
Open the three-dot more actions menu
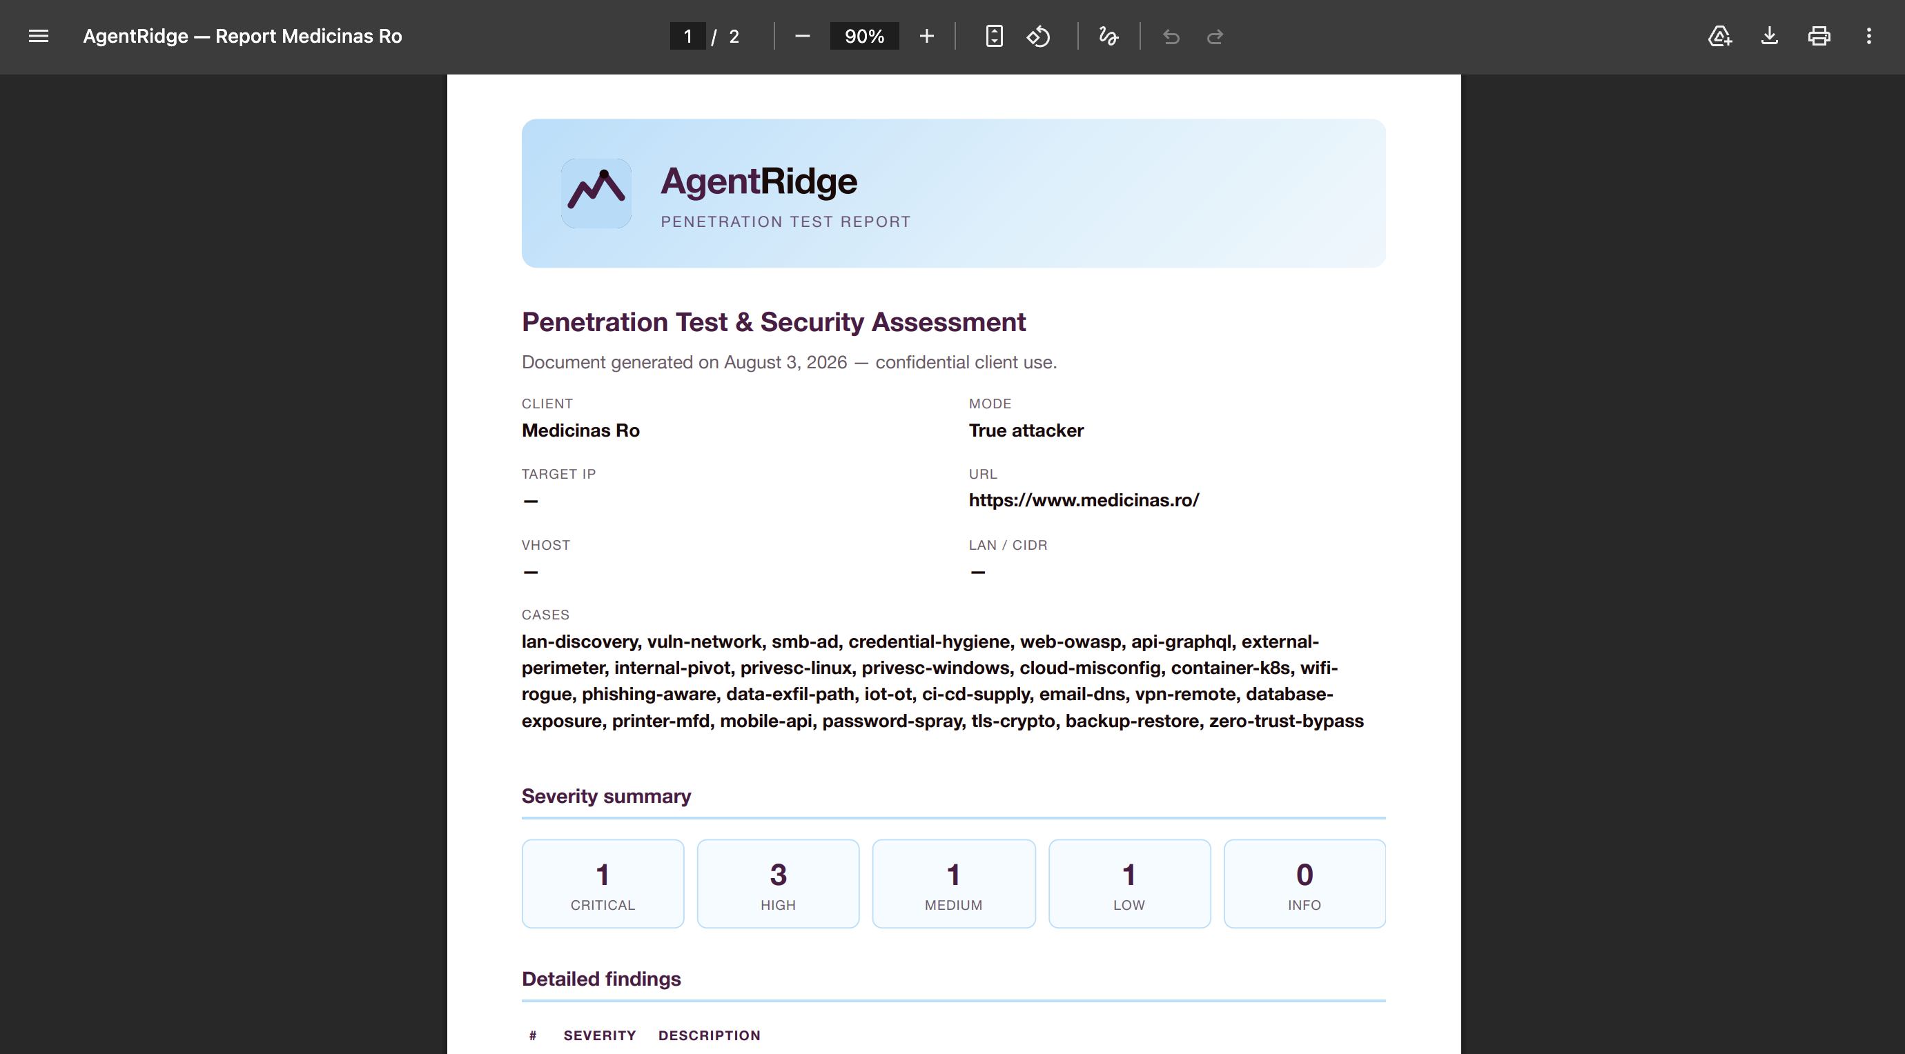[1869, 37]
